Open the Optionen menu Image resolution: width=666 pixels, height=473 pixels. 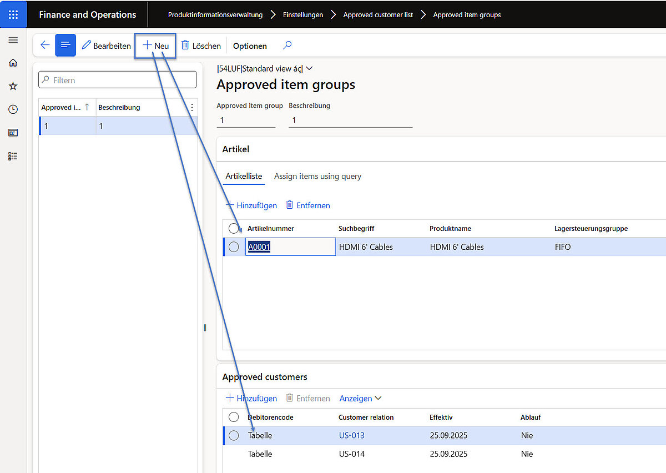click(250, 46)
